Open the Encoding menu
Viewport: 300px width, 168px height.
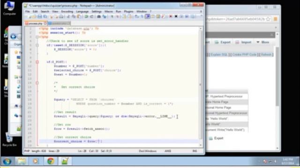pyautogui.click(x=67, y=12)
